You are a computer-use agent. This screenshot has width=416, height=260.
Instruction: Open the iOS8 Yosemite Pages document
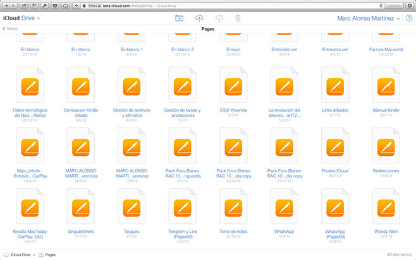233,87
